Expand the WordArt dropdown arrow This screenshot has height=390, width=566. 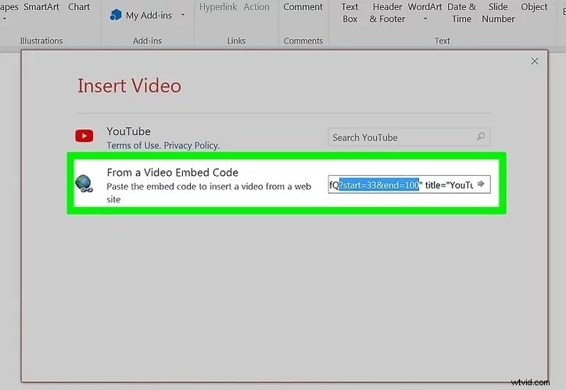(424, 19)
